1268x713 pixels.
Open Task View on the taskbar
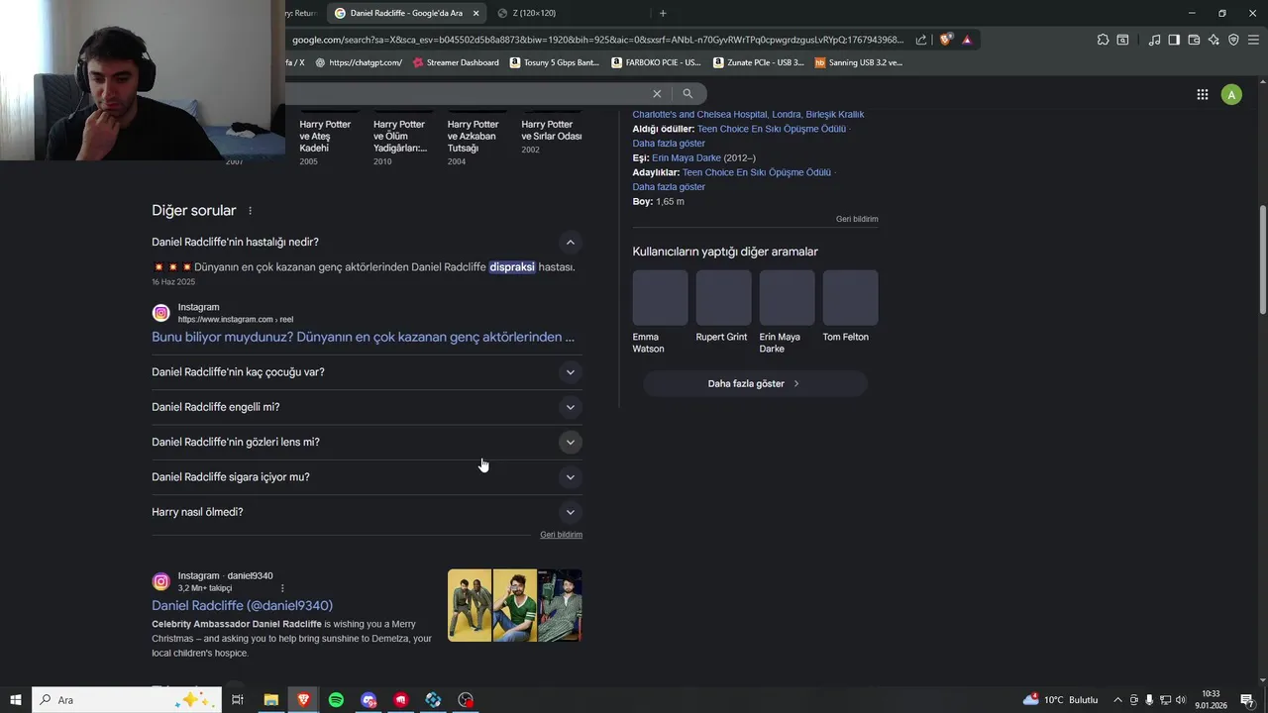click(x=238, y=700)
